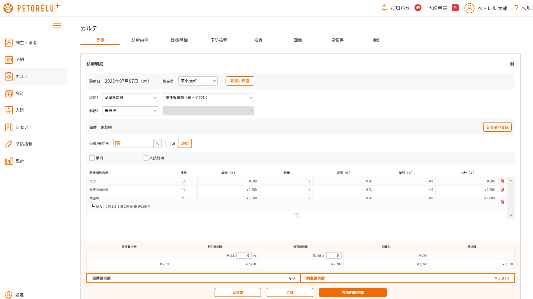This screenshot has height=299, width=533.
Task: Check the 手術 checkbox
Action: 92,158
